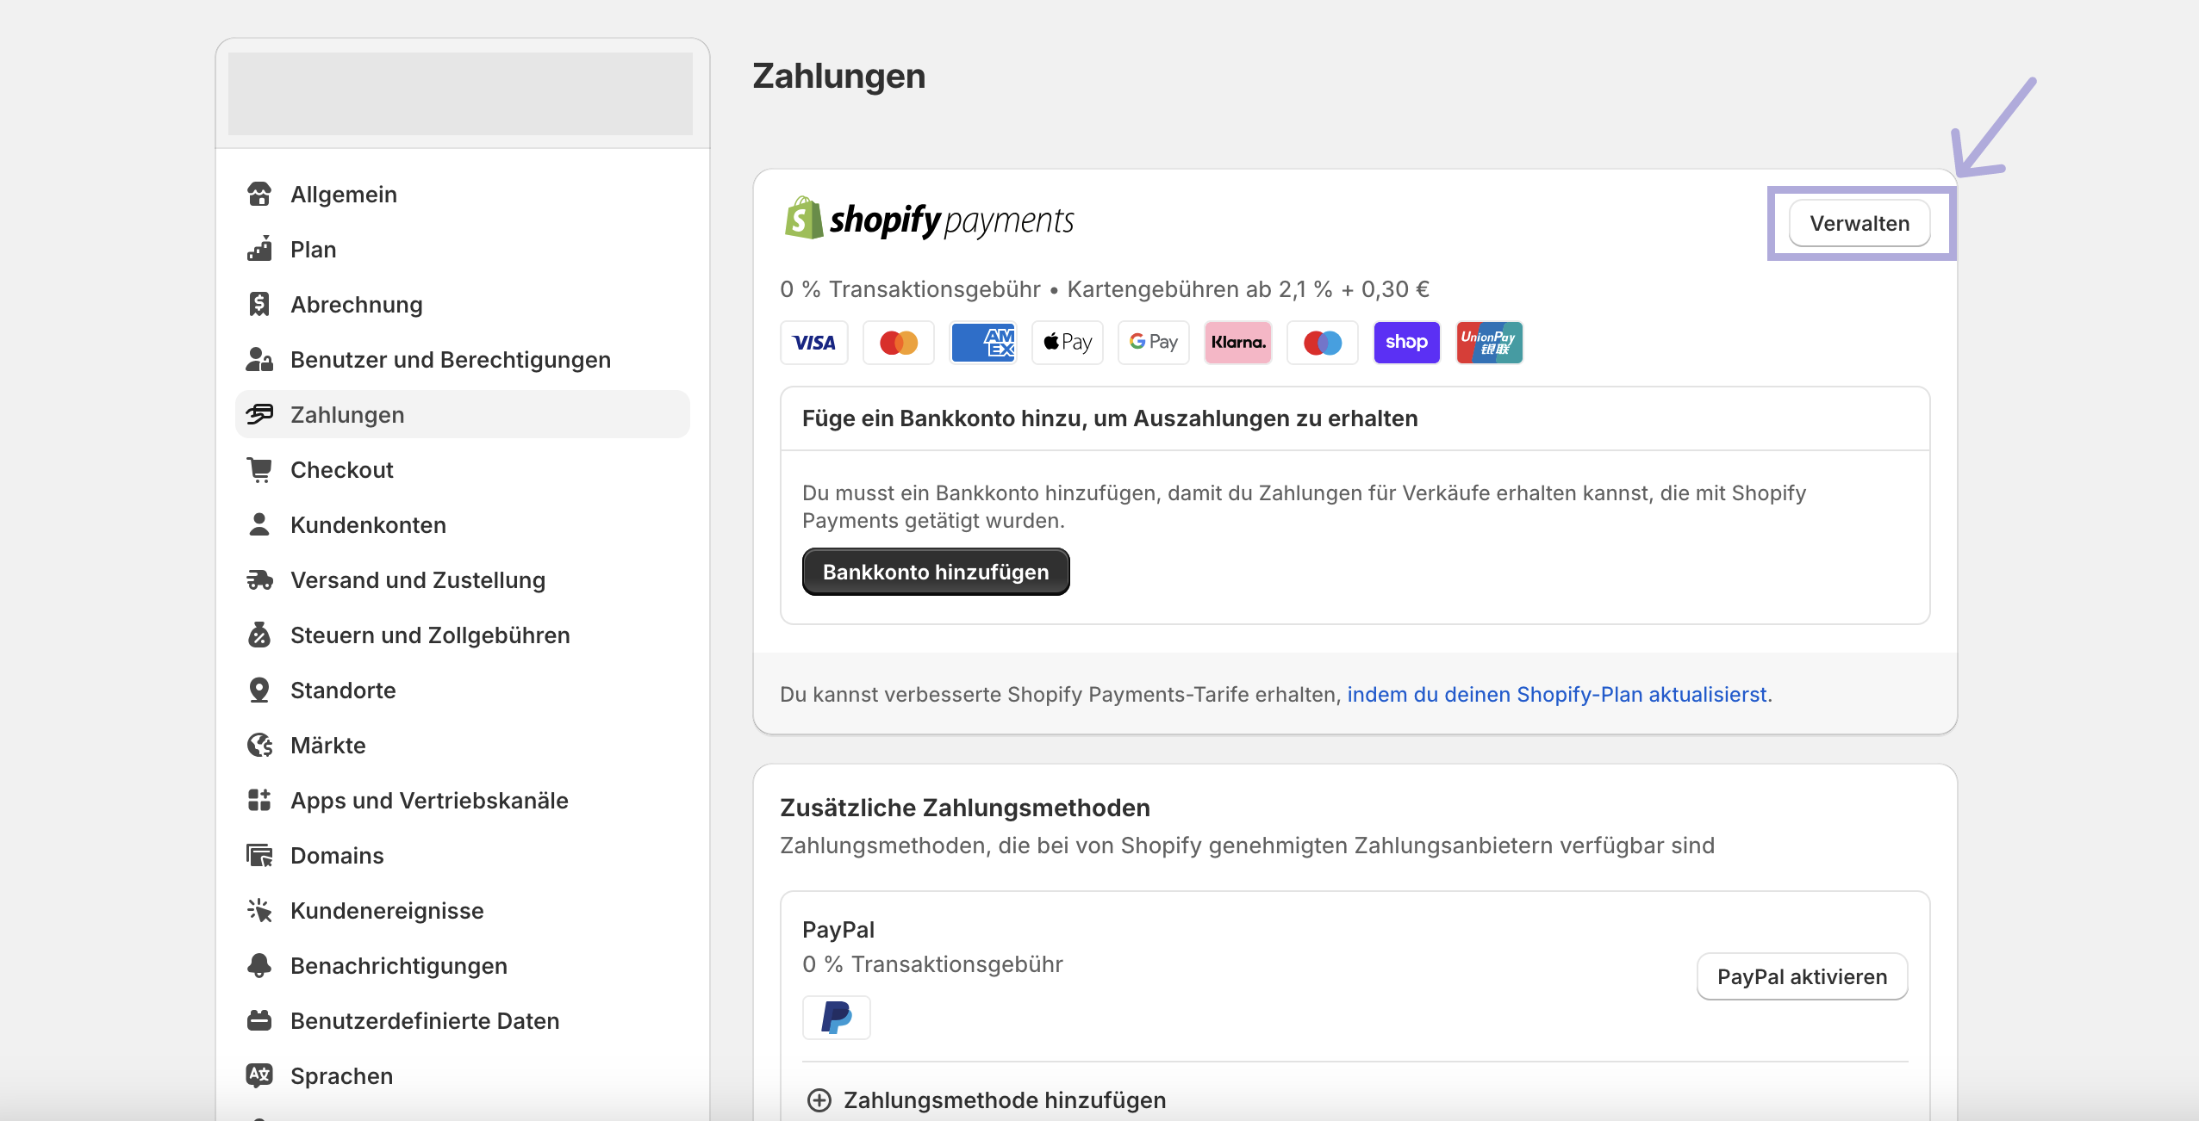Go to Kundenereignisse

click(462, 911)
